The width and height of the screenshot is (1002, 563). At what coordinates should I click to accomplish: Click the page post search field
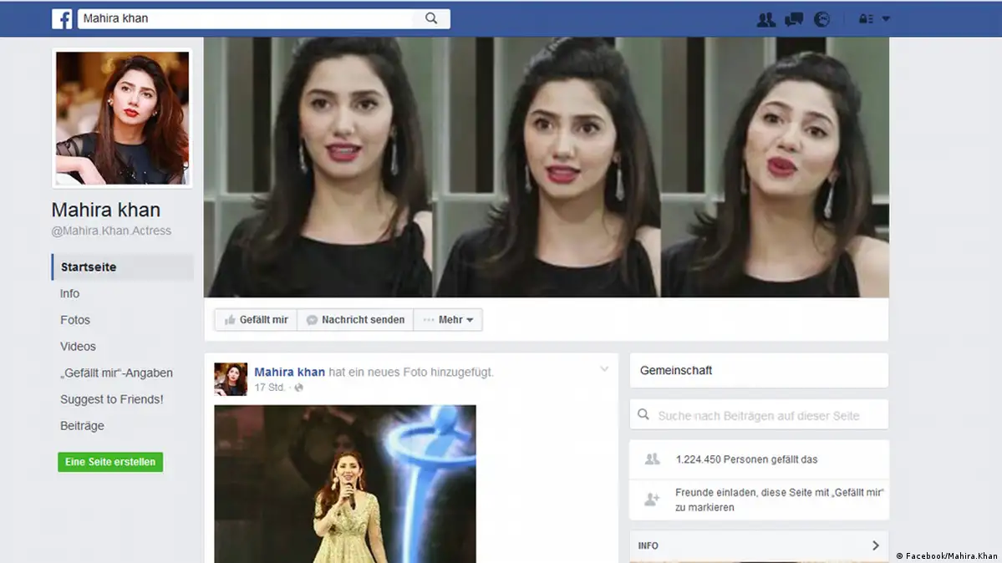[x=758, y=415]
